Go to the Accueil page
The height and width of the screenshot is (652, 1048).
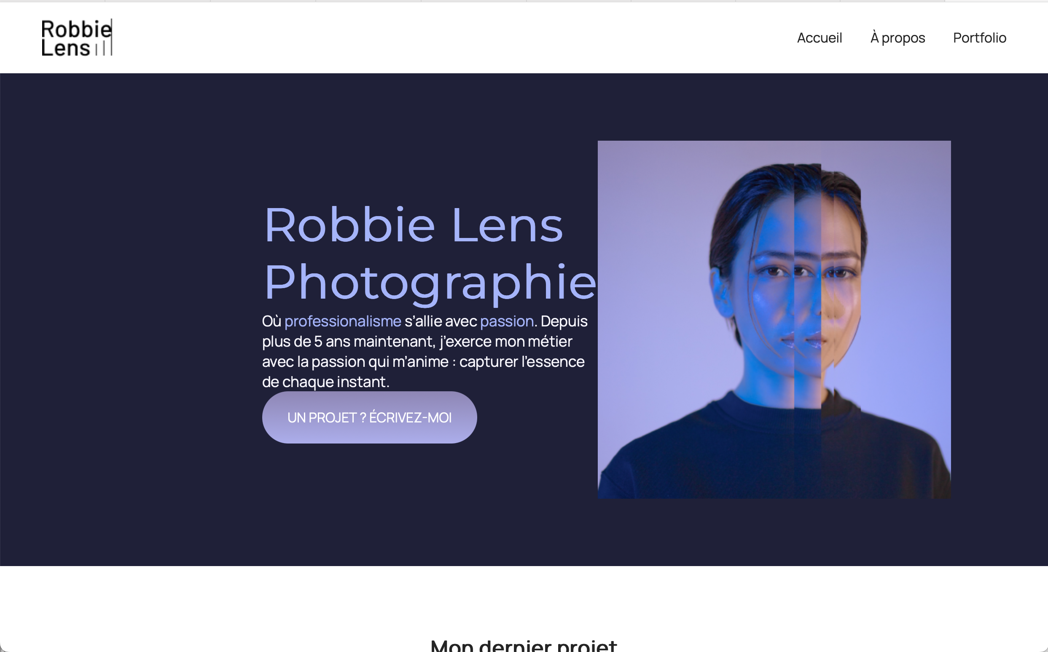click(x=819, y=38)
